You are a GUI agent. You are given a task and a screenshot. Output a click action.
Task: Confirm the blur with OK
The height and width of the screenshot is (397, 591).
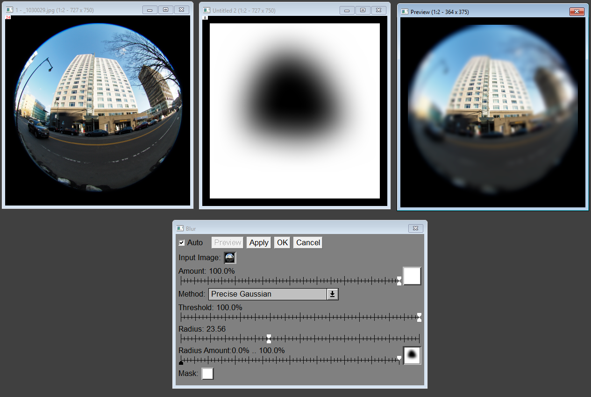[282, 243]
